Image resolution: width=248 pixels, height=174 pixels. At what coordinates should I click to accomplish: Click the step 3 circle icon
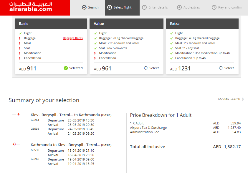144,7
